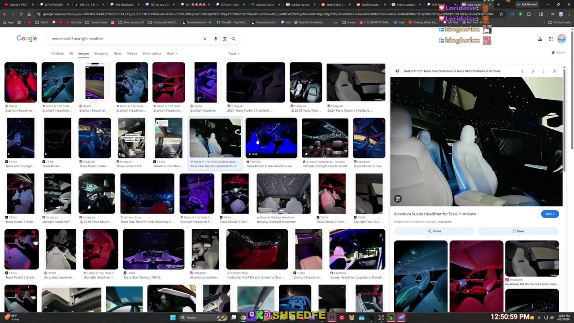Open weather widget showing Sunny

pos(11,318)
